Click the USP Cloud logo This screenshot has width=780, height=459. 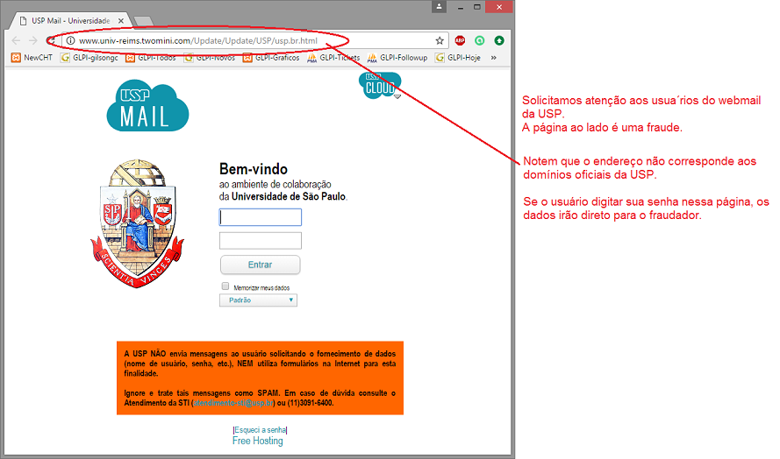[x=380, y=85]
